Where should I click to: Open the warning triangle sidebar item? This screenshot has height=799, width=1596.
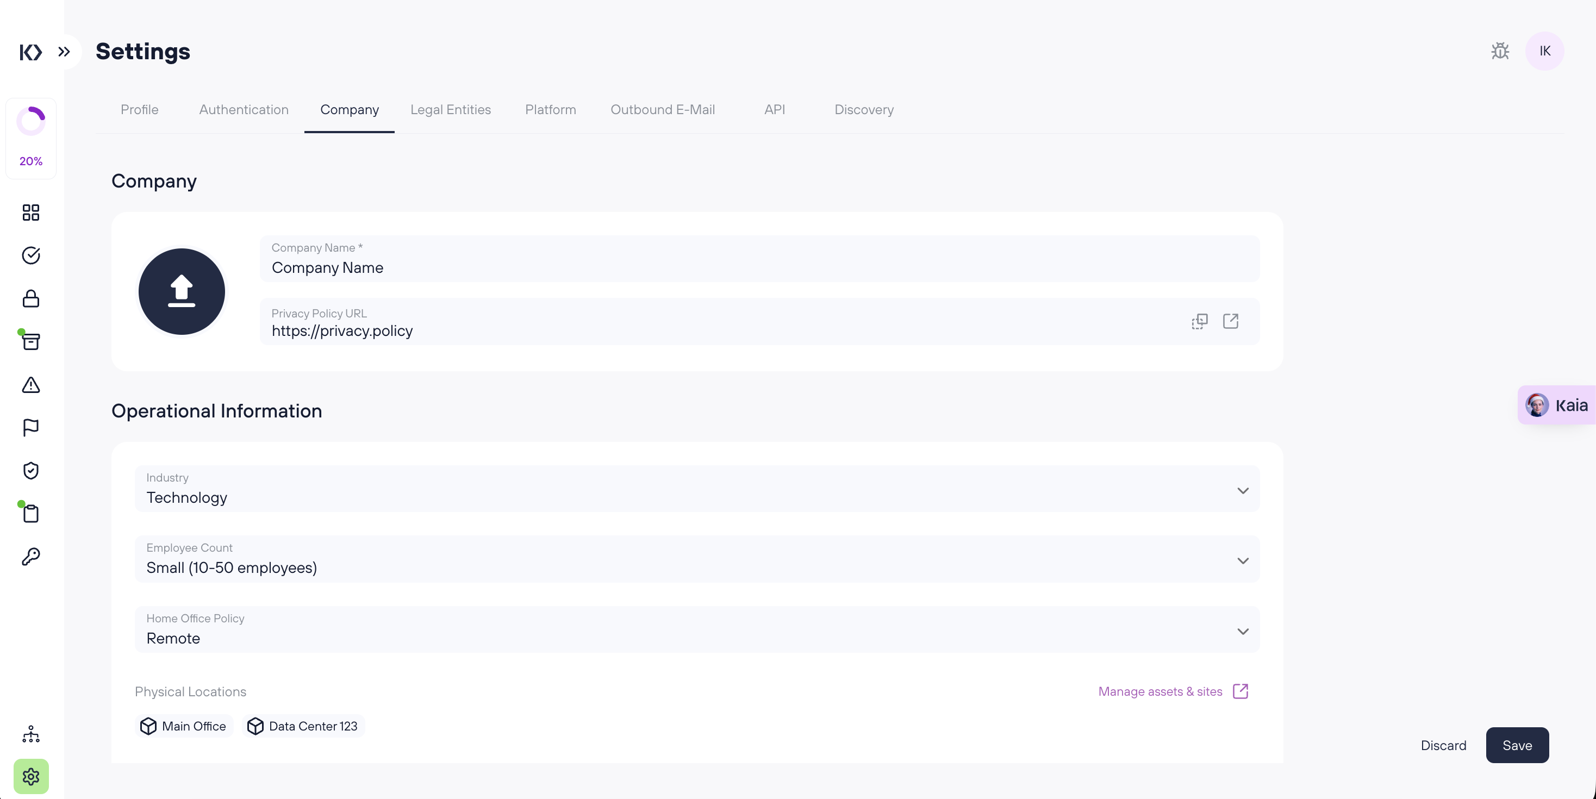click(31, 385)
